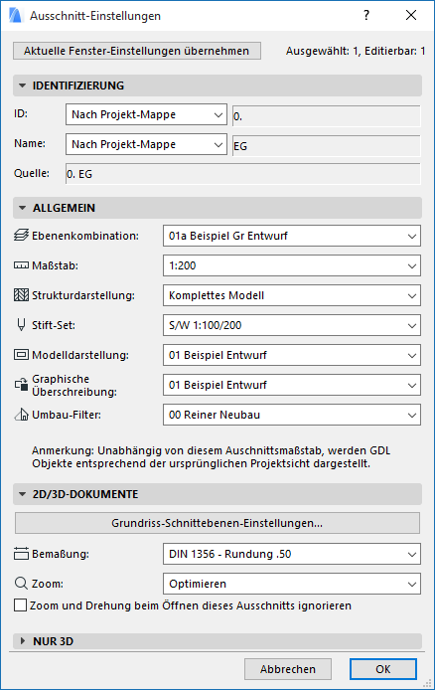
Task: Open the Strukturdarstellung Komplettes Modell dropdown
Action: (292, 295)
